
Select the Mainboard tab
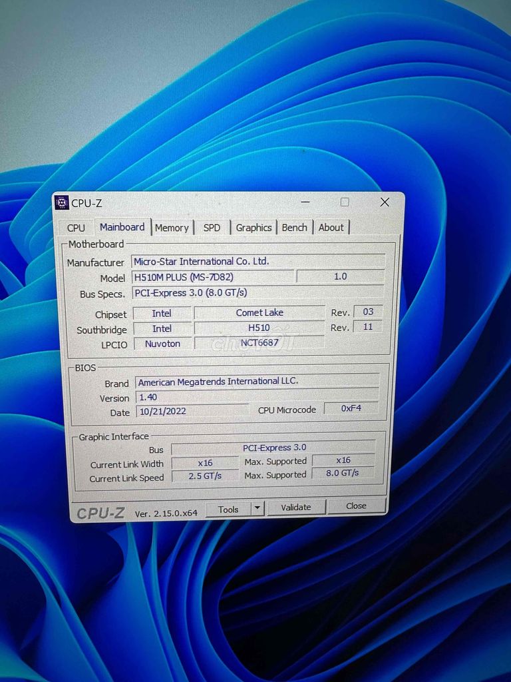(122, 227)
